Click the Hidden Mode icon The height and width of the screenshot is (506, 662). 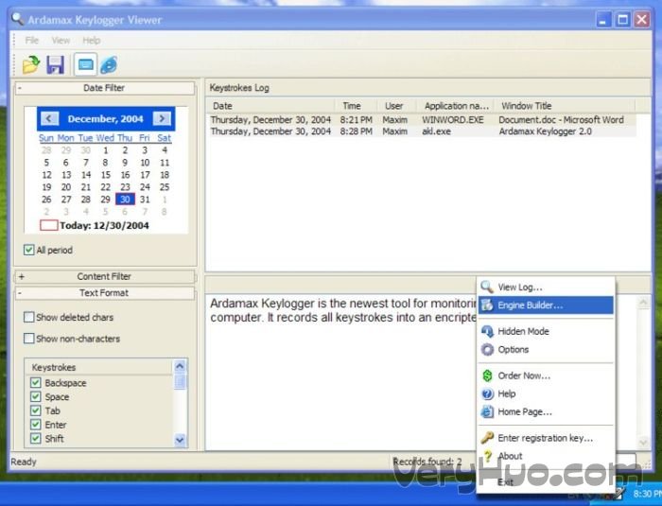click(x=487, y=331)
